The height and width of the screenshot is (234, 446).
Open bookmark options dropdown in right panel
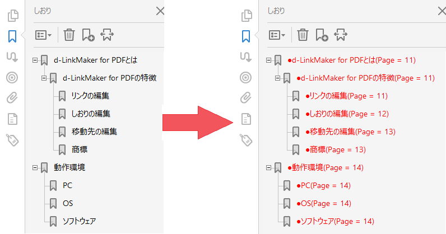tap(277, 35)
